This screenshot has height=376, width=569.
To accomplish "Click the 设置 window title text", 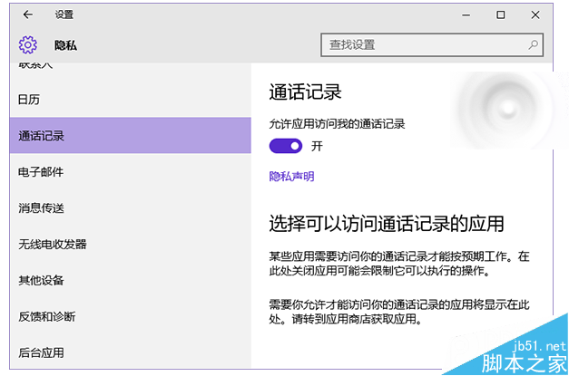I will click(64, 14).
